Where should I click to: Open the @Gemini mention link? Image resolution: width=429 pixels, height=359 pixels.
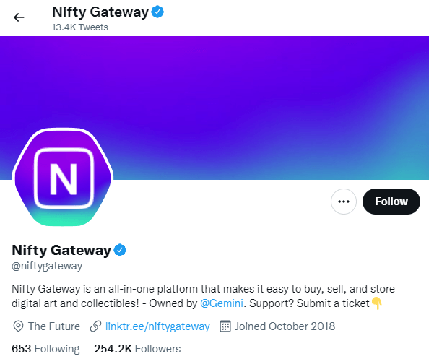click(x=221, y=303)
